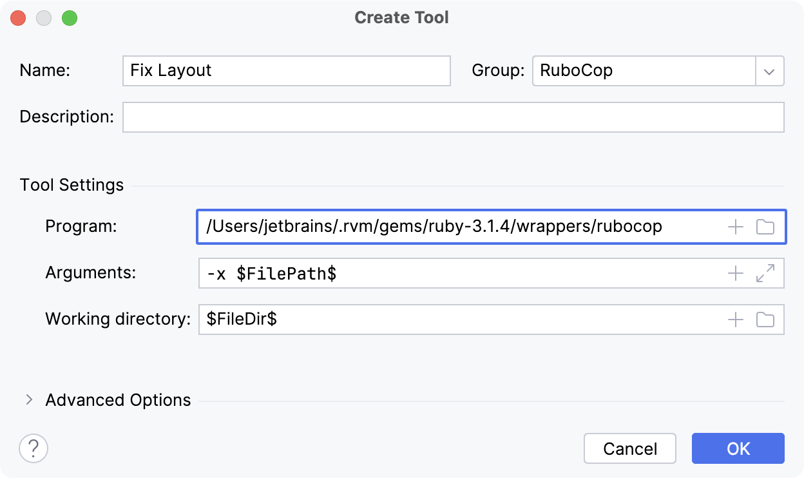Screen dimensions: 804x478
Task: Click the Arguments field with -x $FilePath$
Action: (451, 273)
